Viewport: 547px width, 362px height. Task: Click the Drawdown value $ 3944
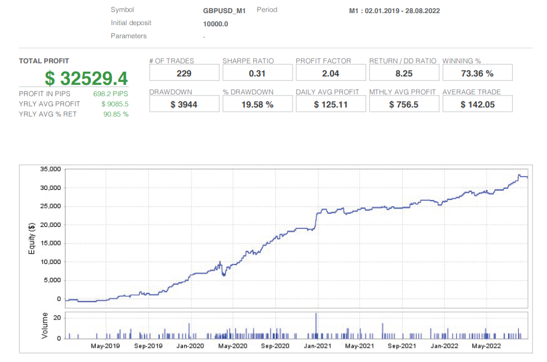point(184,104)
